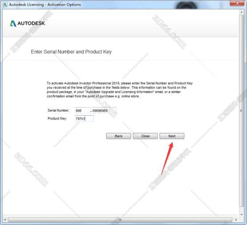Image resolution: width=247 pixels, height=225 pixels.
Task: Click the horizontal scrollbar thumb
Action: 120,220
